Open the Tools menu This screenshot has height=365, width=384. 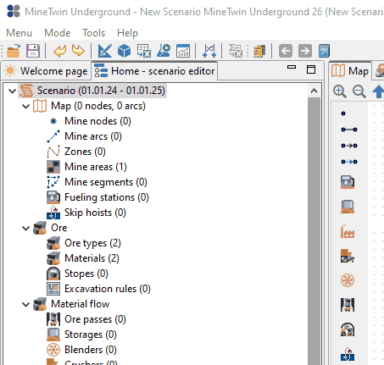(93, 33)
